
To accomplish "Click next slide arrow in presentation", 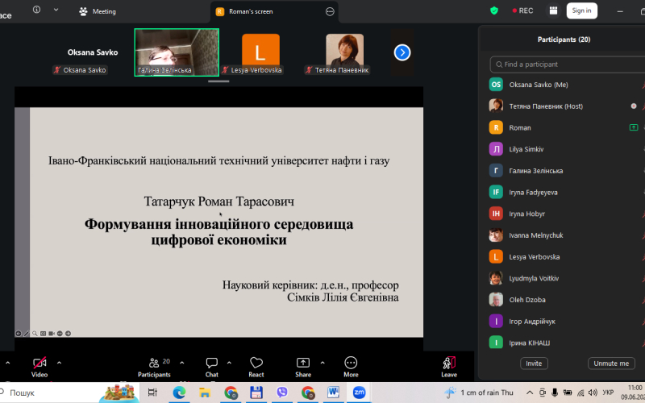I will [x=68, y=334].
